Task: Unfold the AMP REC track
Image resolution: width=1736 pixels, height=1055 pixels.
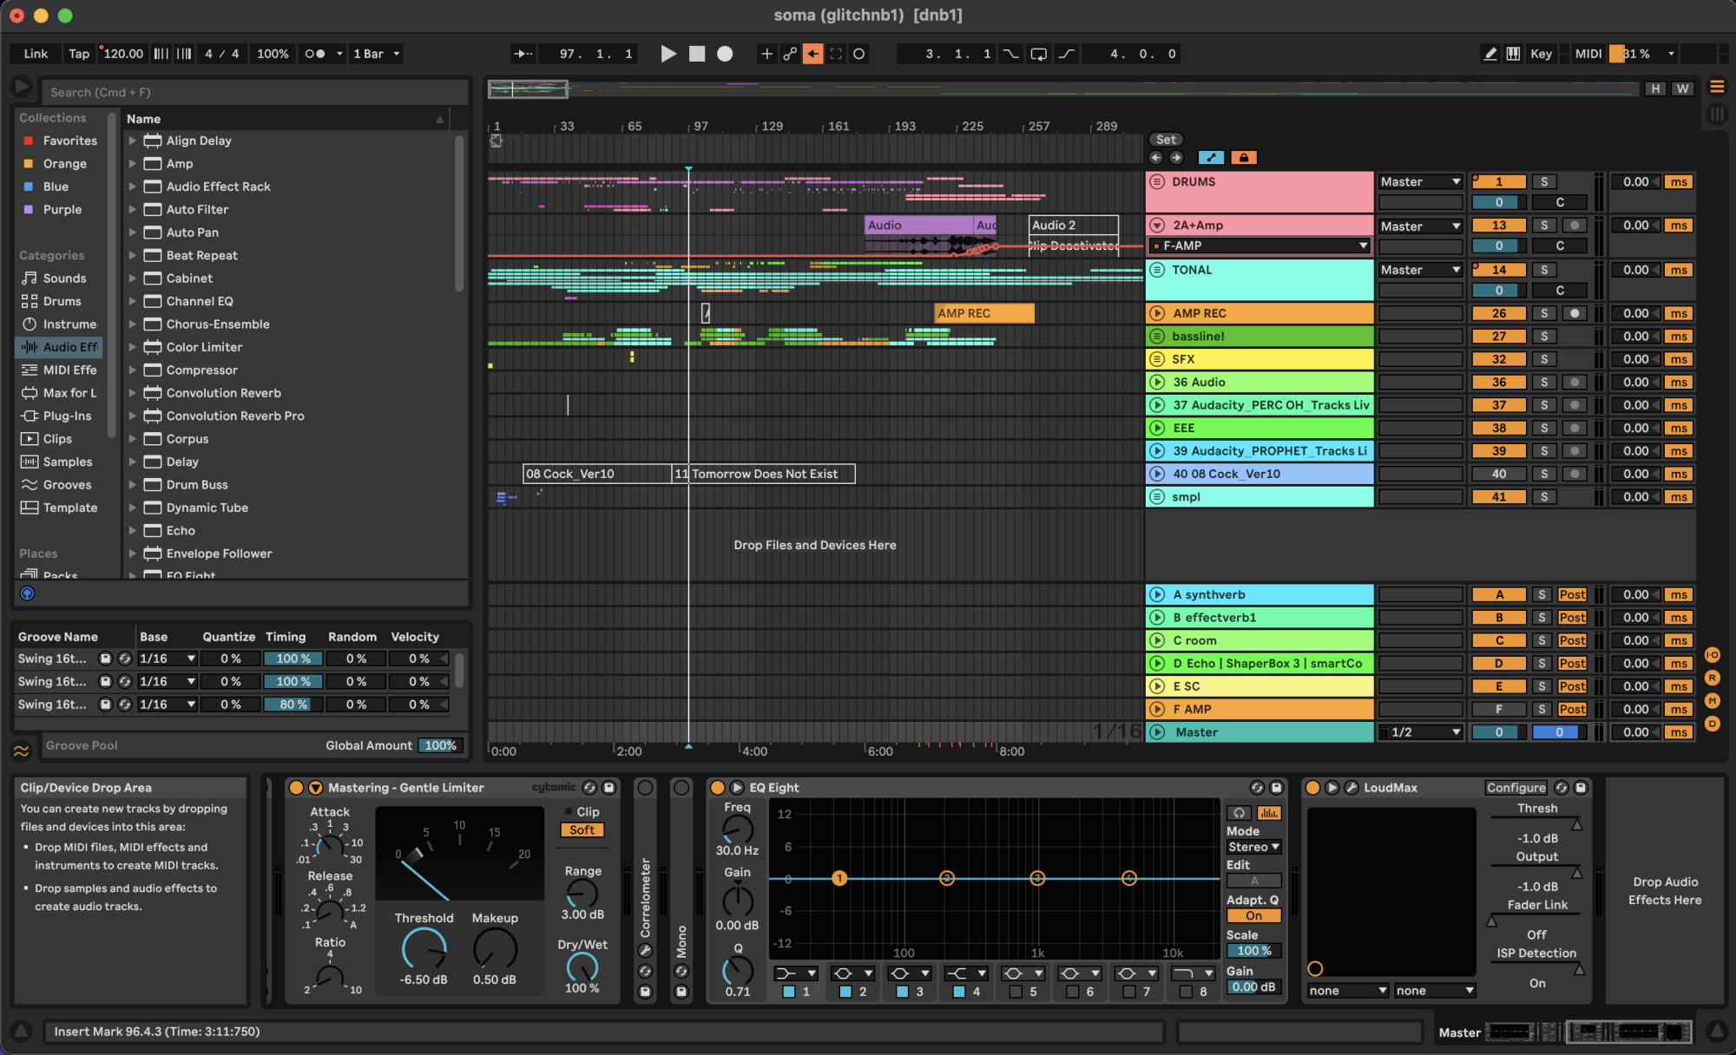Action: [x=1157, y=313]
